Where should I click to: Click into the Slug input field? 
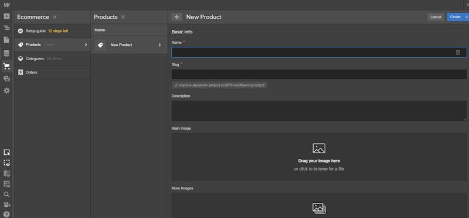319,74
